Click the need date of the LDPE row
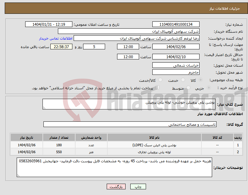 pos(26,145)
